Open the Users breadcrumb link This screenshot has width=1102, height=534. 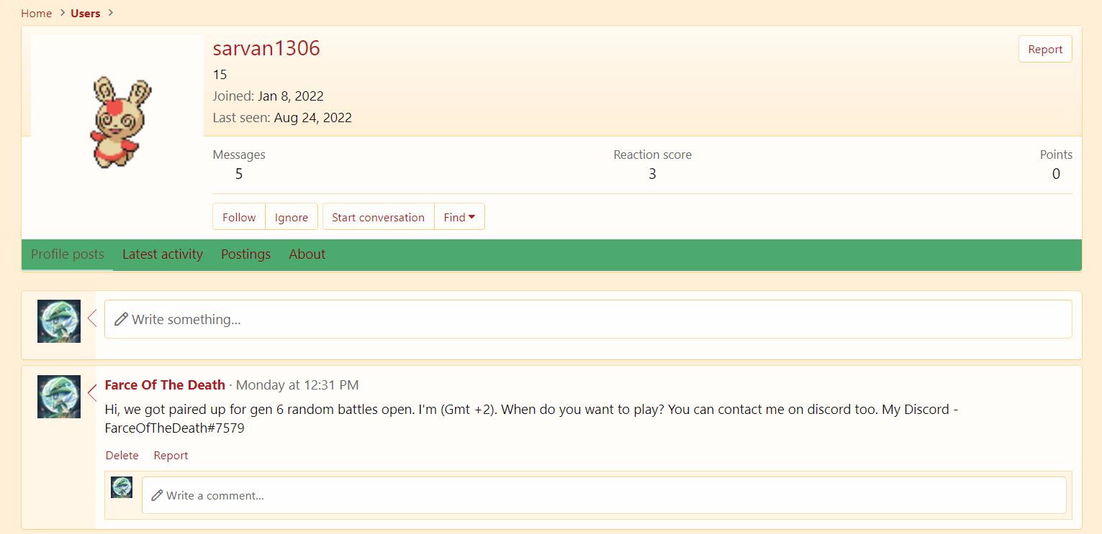tap(85, 14)
